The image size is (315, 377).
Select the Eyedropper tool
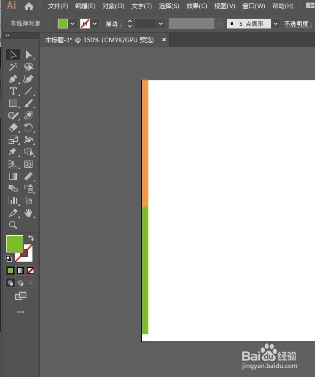(13, 213)
